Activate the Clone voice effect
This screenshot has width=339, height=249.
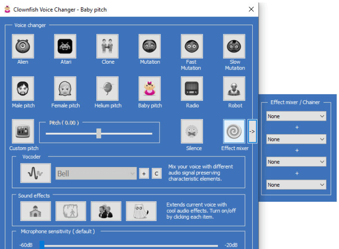click(108, 46)
